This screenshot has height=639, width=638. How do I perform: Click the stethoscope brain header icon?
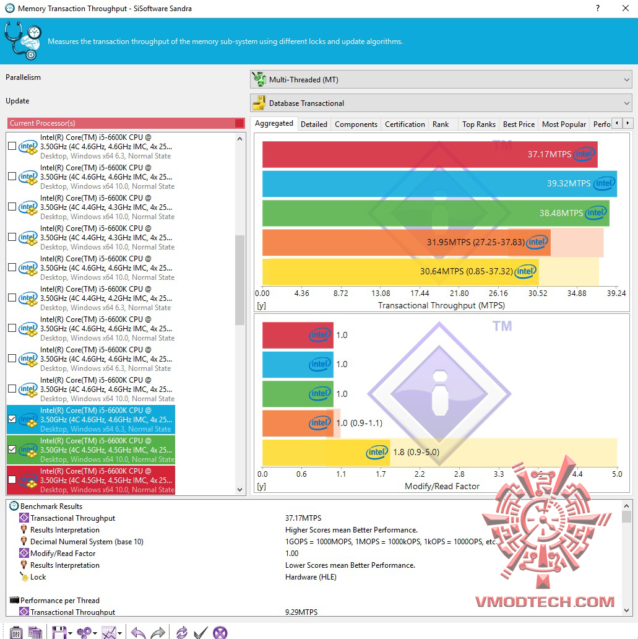[23, 41]
